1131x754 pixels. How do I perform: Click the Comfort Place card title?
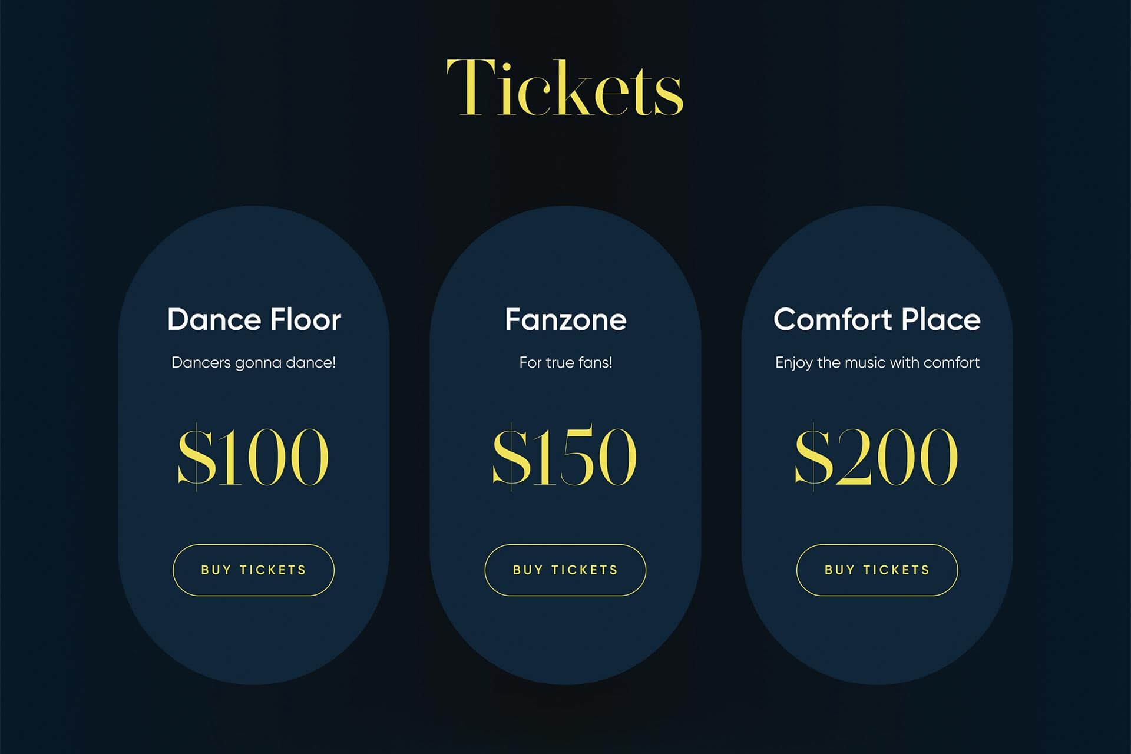[877, 319]
